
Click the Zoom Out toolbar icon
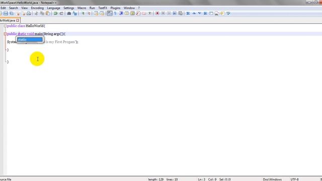[x=89, y=14]
